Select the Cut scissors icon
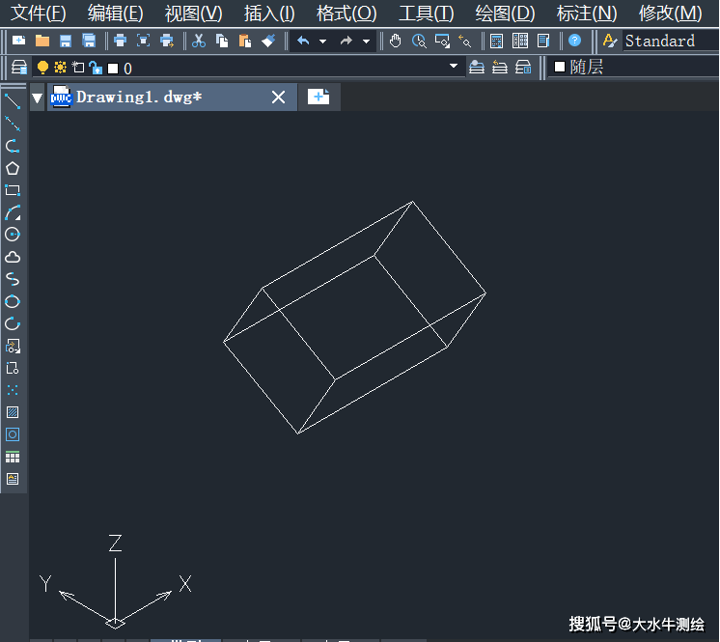 (x=199, y=41)
